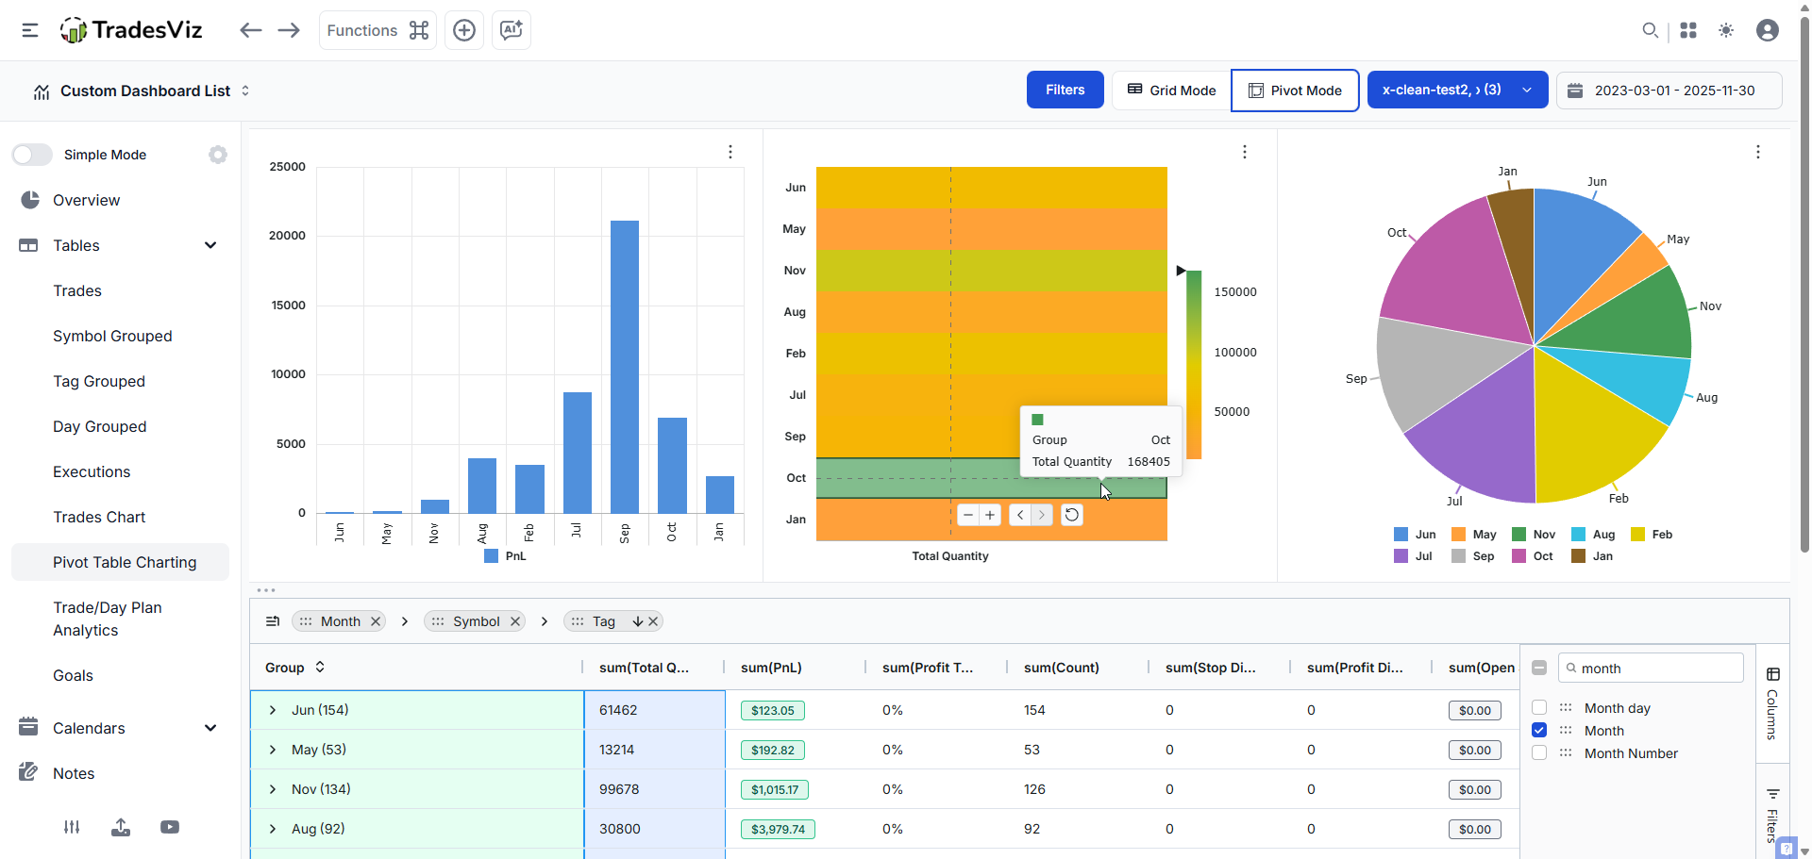This screenshot has width=1812, height=859.
Task: Expand the Aug (92) row
Action: point(273,829)
